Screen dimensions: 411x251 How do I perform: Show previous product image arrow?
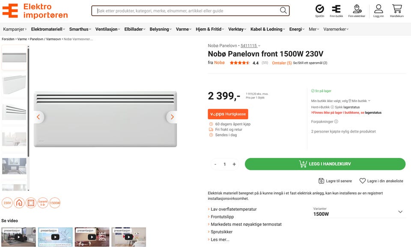[38, 117]
